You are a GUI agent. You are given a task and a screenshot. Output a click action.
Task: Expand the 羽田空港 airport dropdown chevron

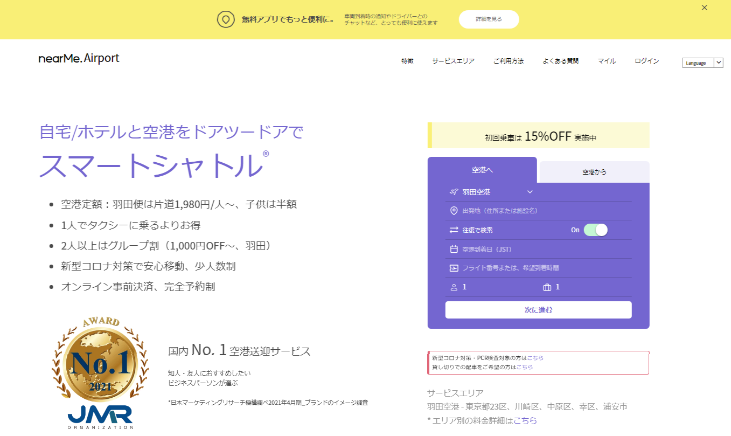coord(530,192)
